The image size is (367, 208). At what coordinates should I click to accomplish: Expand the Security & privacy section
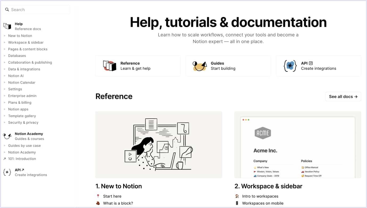pos(5,123)
